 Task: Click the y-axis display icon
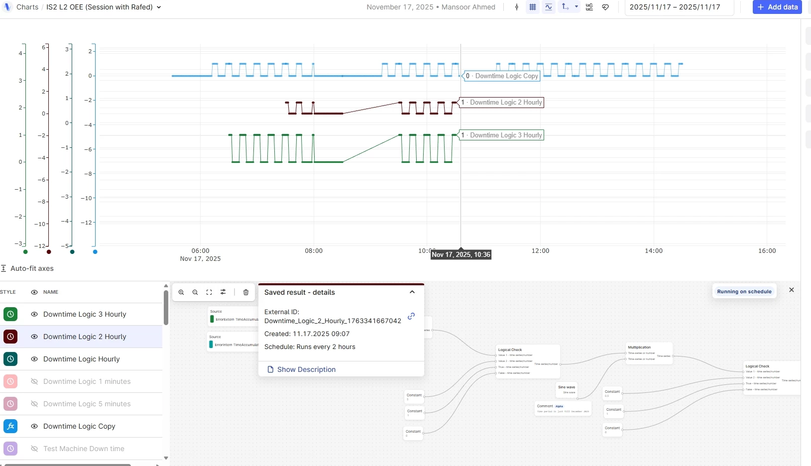click(565, 7)
